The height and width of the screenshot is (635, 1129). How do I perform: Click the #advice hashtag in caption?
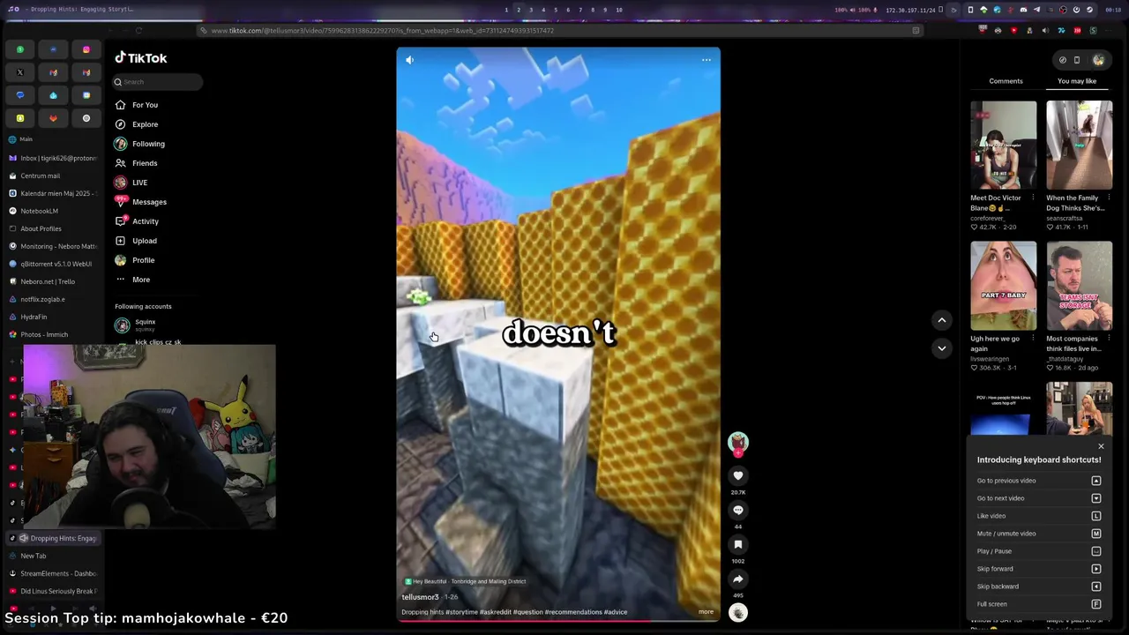pyautogui.click(x=616, y=612)
